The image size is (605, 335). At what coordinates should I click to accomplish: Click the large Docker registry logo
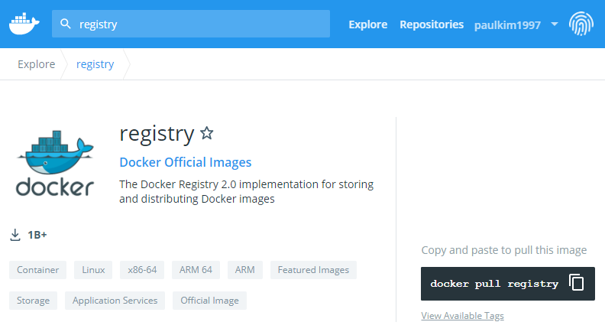pos(55,163)
